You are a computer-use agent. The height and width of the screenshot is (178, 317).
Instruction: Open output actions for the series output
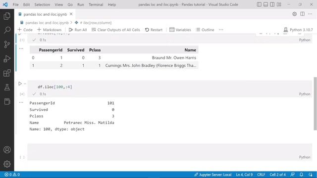[x=21, y=102]
